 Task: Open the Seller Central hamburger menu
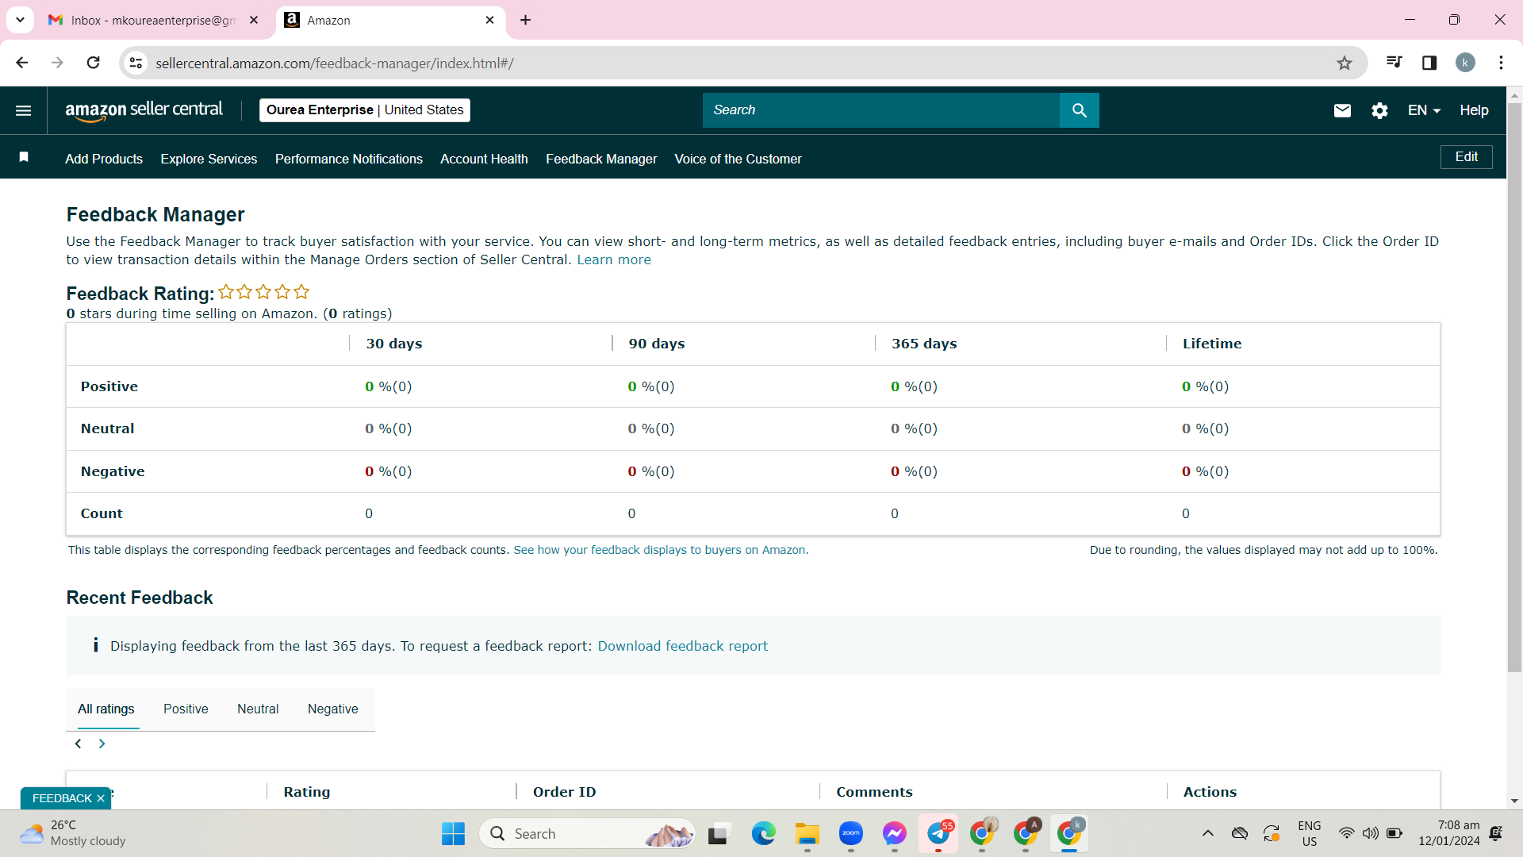[23, 110]
